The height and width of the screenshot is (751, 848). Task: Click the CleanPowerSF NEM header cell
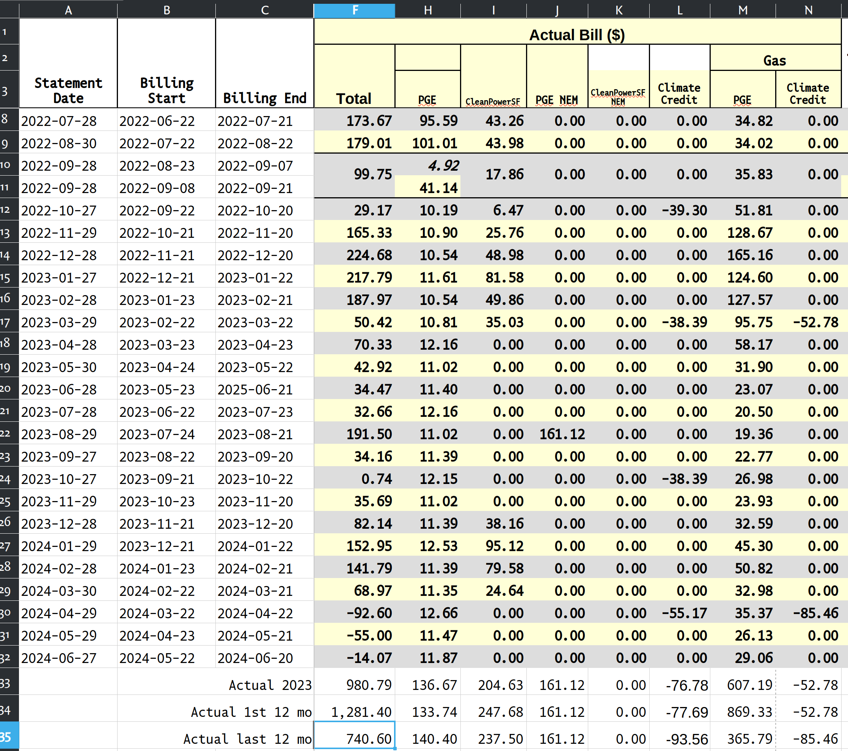point(618,97)
